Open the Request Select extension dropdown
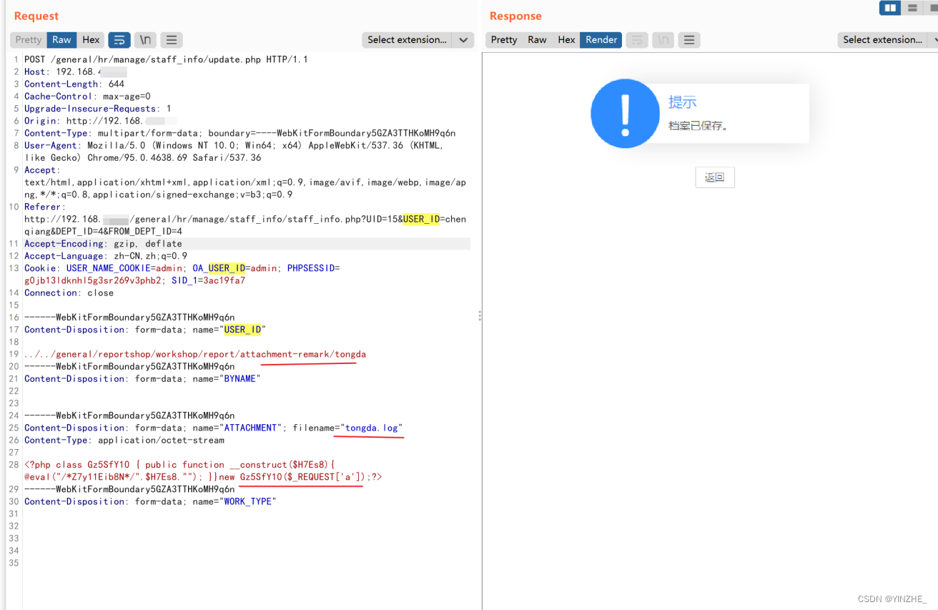 point(418,40)
